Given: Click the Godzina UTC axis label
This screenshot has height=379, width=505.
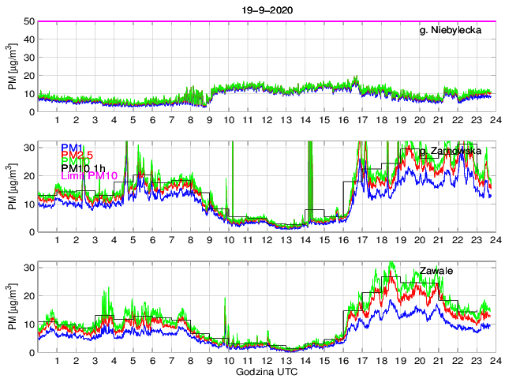Looking at the screenshot, I should click(x=267, y=372).
